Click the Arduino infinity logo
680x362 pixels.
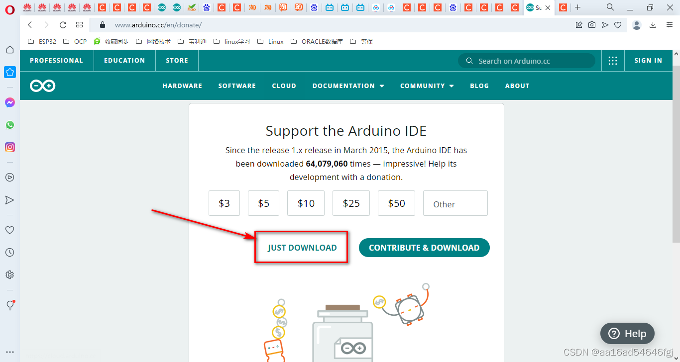click(x=42, y=86)
